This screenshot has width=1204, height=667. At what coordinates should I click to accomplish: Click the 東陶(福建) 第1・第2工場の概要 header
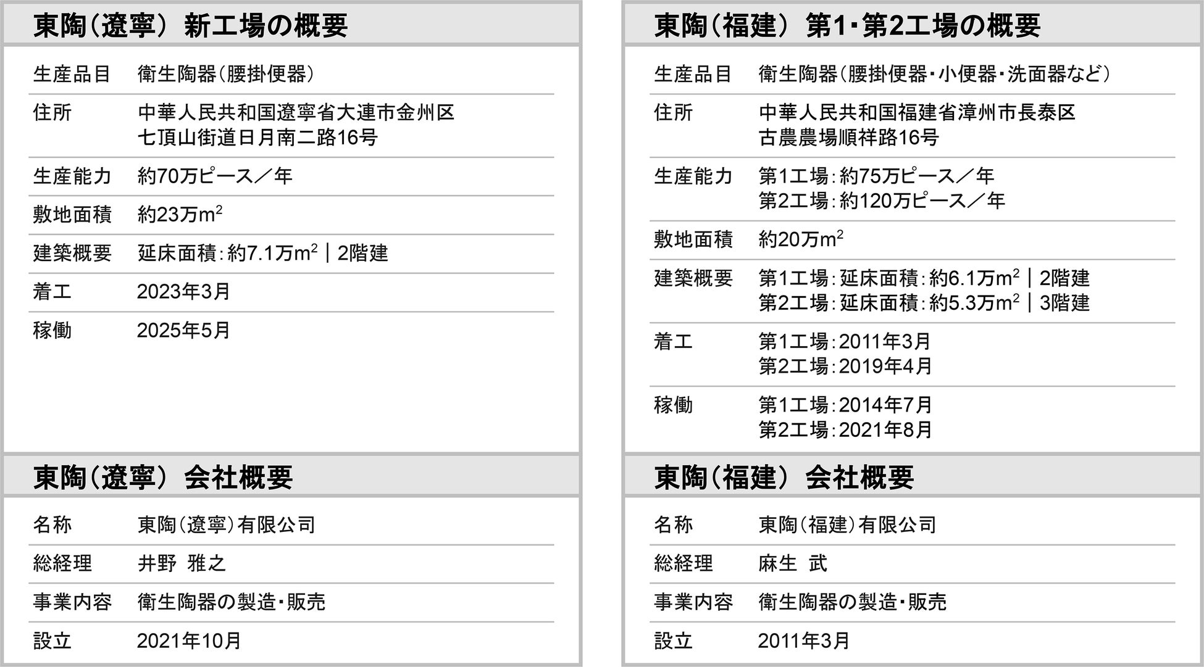click(847, 26)
